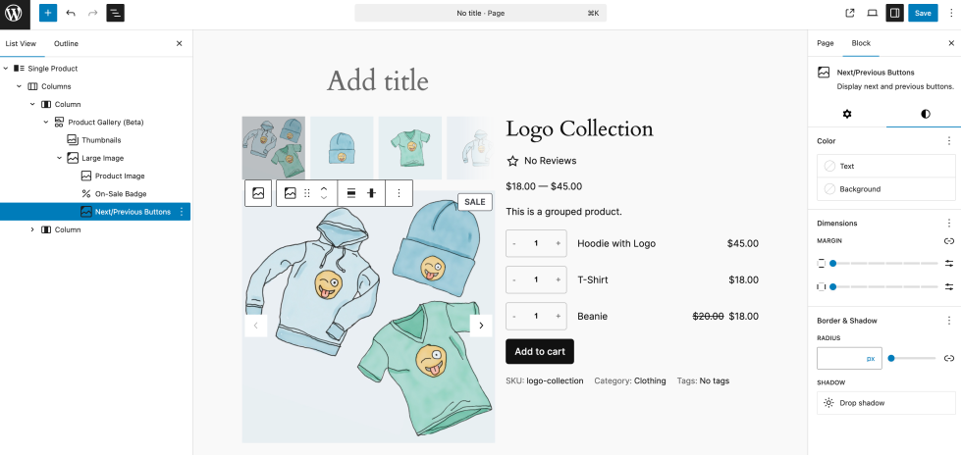
Task: Click the link margin sides icon
Action: tap(949, 240)
